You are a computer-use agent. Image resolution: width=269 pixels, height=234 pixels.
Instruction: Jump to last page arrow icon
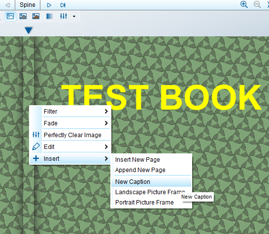pyautogui.click(x=63, y=5)
